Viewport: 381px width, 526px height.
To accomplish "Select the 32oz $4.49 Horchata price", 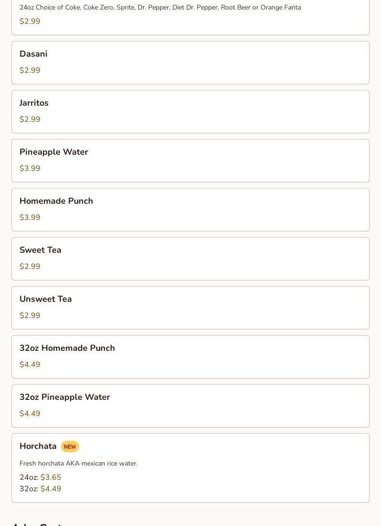I will point(40,488).
